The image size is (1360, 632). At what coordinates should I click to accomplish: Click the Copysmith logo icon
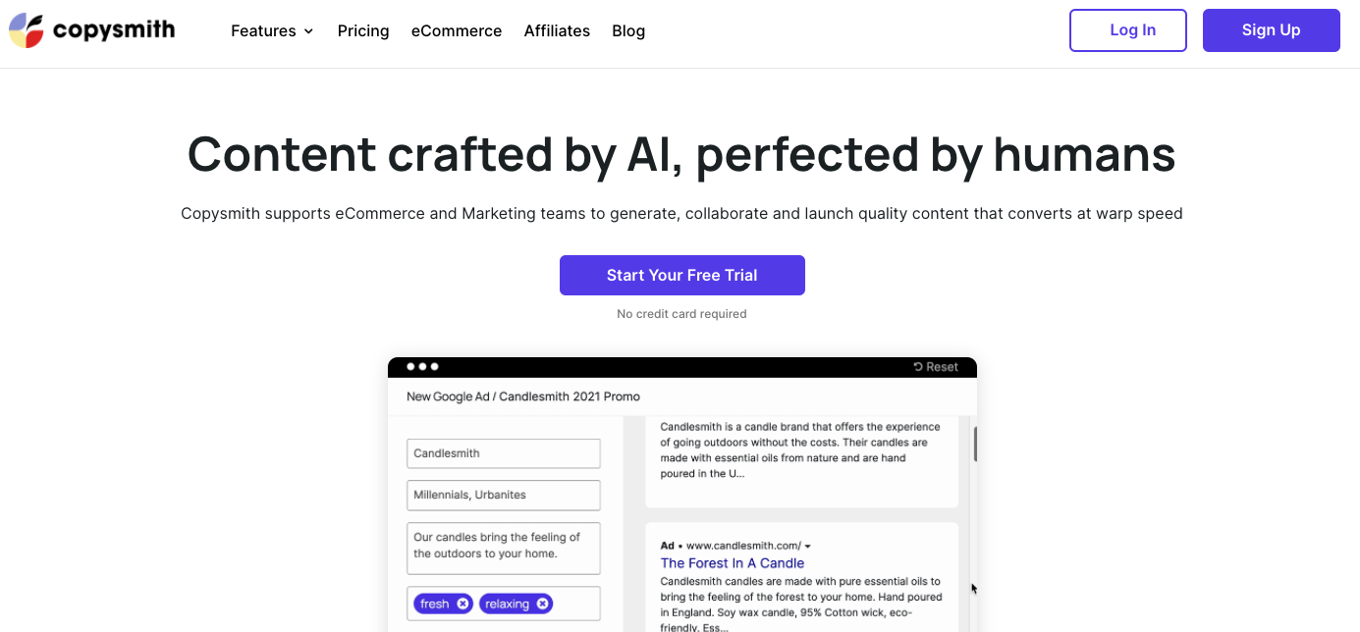tap(27, 30)
